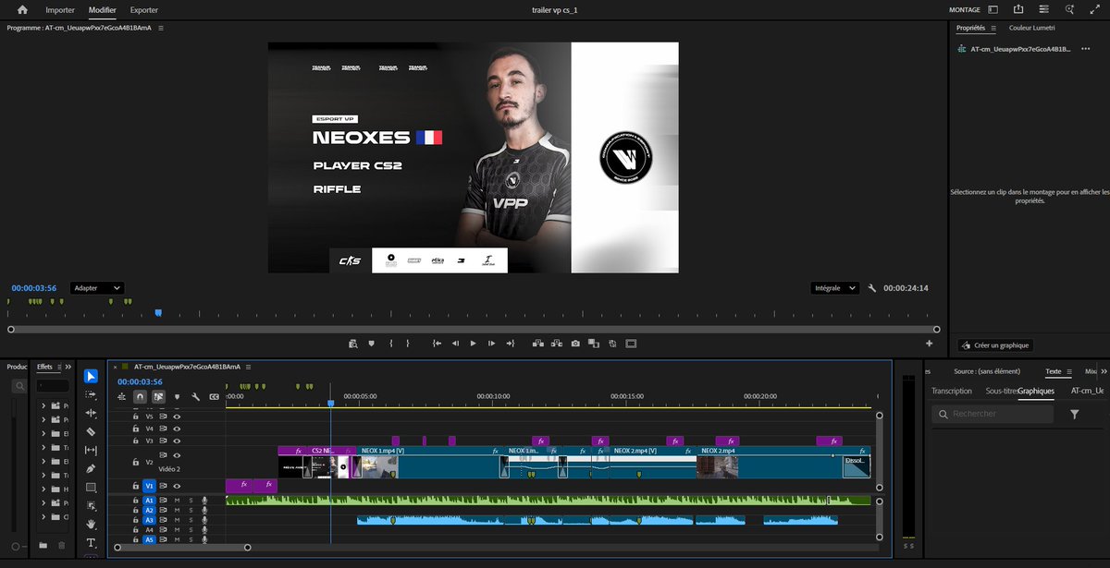The width and height of the screenshot is (1110, 568).
Task: Toggle track targeting A2
Action: click(149, 511)
